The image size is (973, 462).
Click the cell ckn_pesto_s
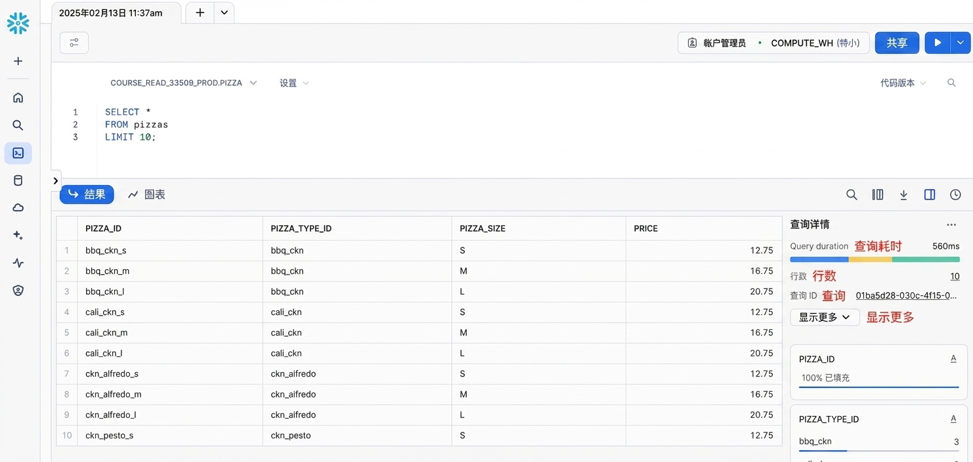point(170,435)
